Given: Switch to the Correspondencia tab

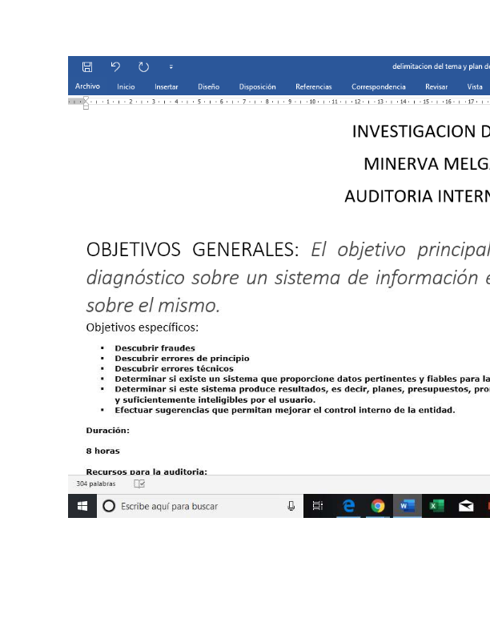Looking at the screenshot, I should tap(378, 86).
